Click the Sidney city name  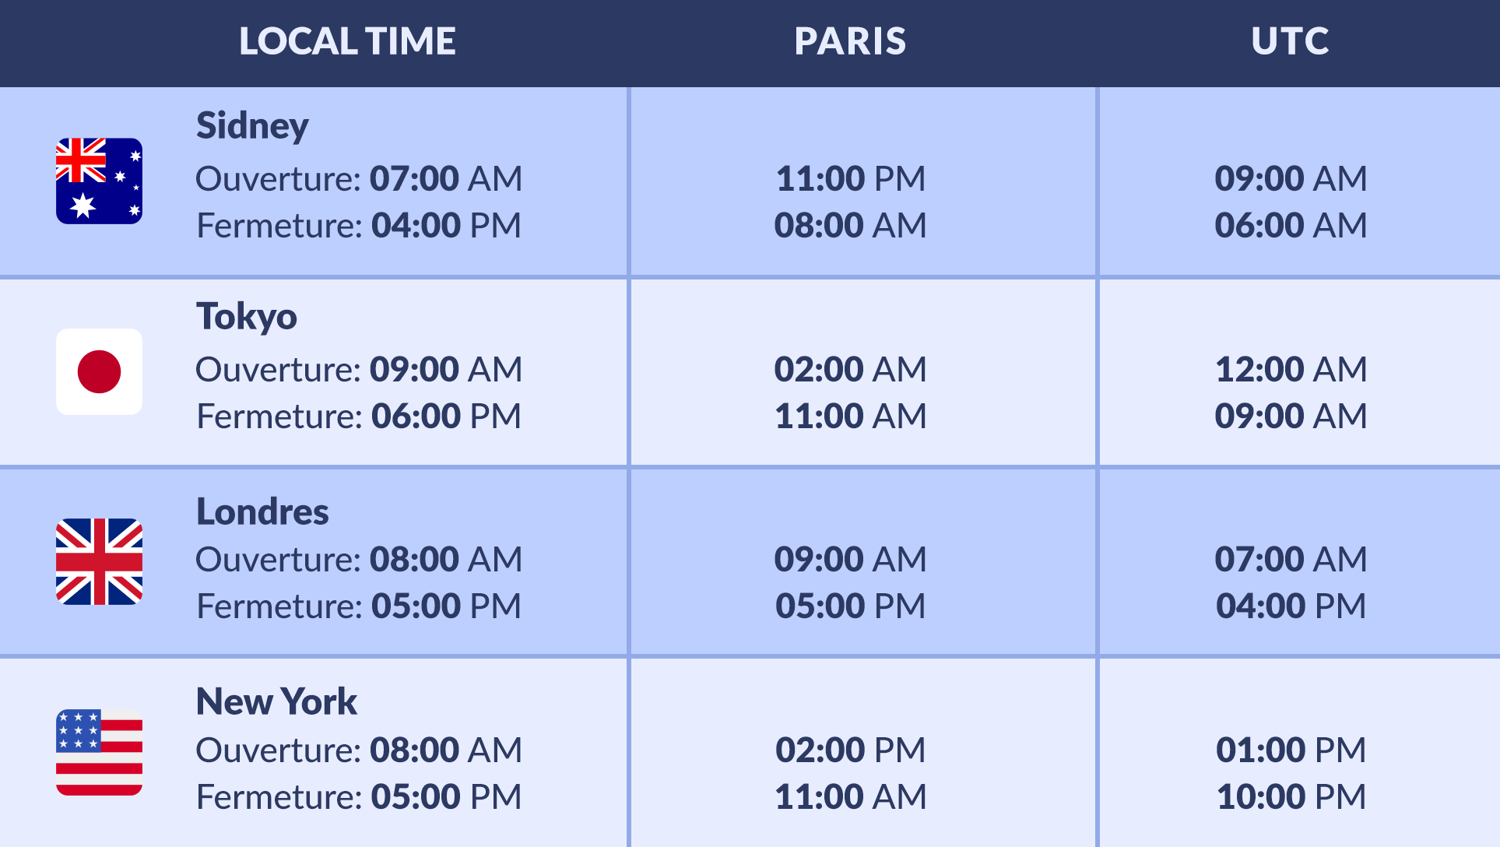tap(252, 126)
